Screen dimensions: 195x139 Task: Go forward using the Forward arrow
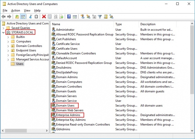coord(9,16)
